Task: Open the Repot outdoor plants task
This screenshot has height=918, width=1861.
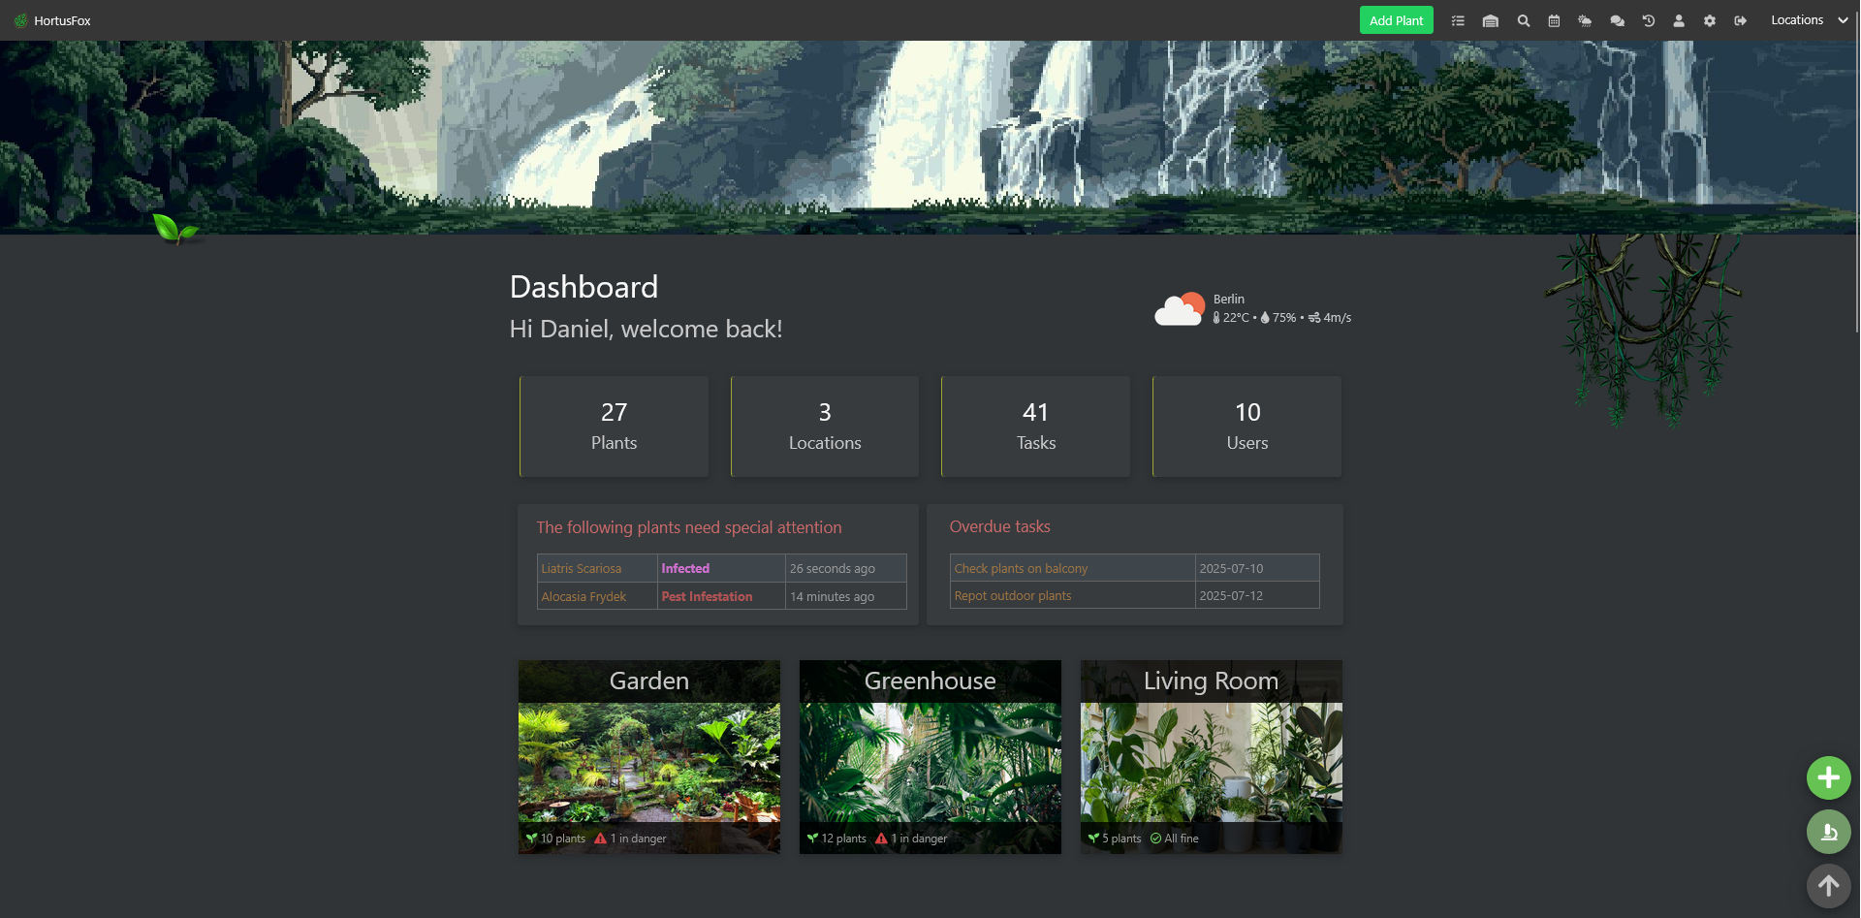Action: coord(1012,595)
